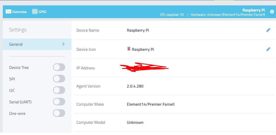Click the SPI label
The width and height of the screenshot is (276, 135).
tap(12, 79)
